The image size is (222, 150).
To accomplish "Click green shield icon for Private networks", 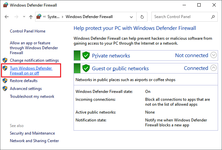I will point(86,55).
